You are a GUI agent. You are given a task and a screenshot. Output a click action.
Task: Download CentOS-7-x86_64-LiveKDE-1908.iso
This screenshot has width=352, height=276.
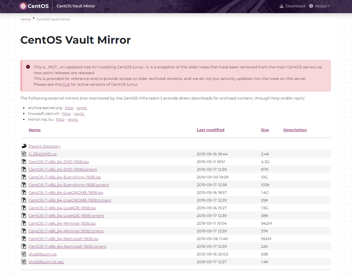click(x=62, y=208)
